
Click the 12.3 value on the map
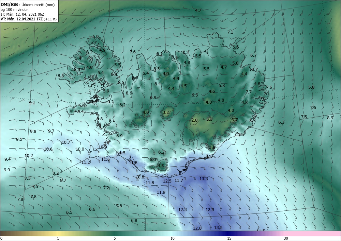click(x=182, y=210)
